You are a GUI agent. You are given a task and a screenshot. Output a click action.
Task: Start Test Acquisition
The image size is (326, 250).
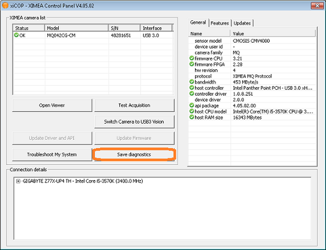pyautogui.click(x=134, y=105)
